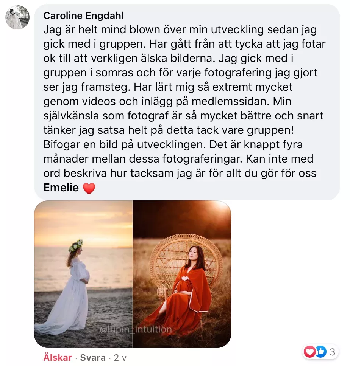Click the @lupin_intuition watermark on the image
The image size is (350, 366).
pyautogui.click(x=136, y=329)
